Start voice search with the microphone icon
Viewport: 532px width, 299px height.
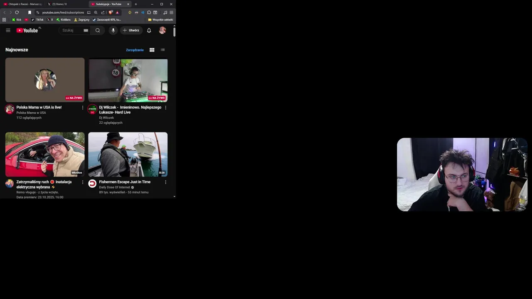click(113, 30)
